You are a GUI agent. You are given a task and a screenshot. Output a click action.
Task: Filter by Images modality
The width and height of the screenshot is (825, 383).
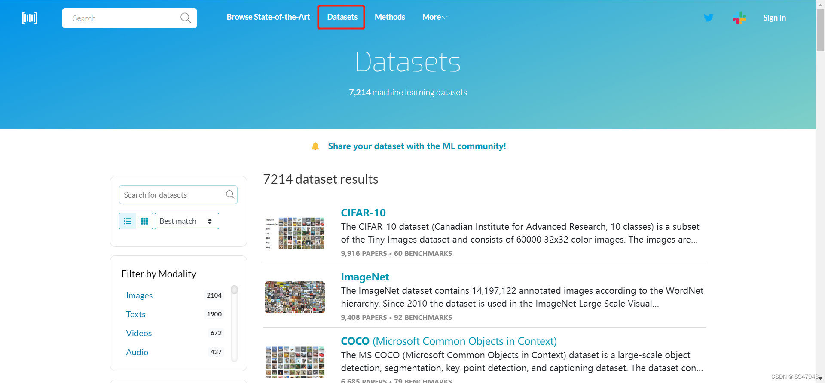point(139,295)
